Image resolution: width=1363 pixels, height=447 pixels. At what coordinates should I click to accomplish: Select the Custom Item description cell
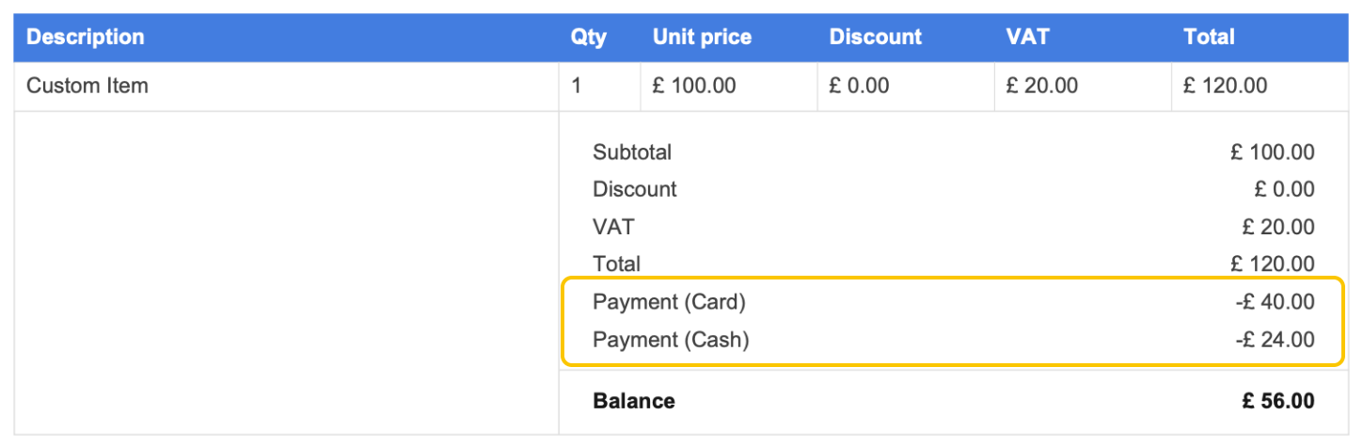coord(87,87)
